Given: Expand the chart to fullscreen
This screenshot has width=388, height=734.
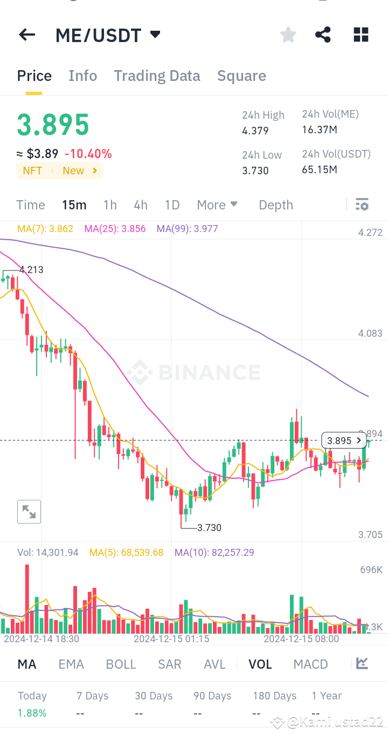Looking at the screenshot, I should tap(29, 512).
